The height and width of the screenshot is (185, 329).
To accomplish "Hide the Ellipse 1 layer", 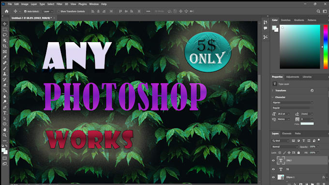I will pyautogui.click(x=273, y=177).
